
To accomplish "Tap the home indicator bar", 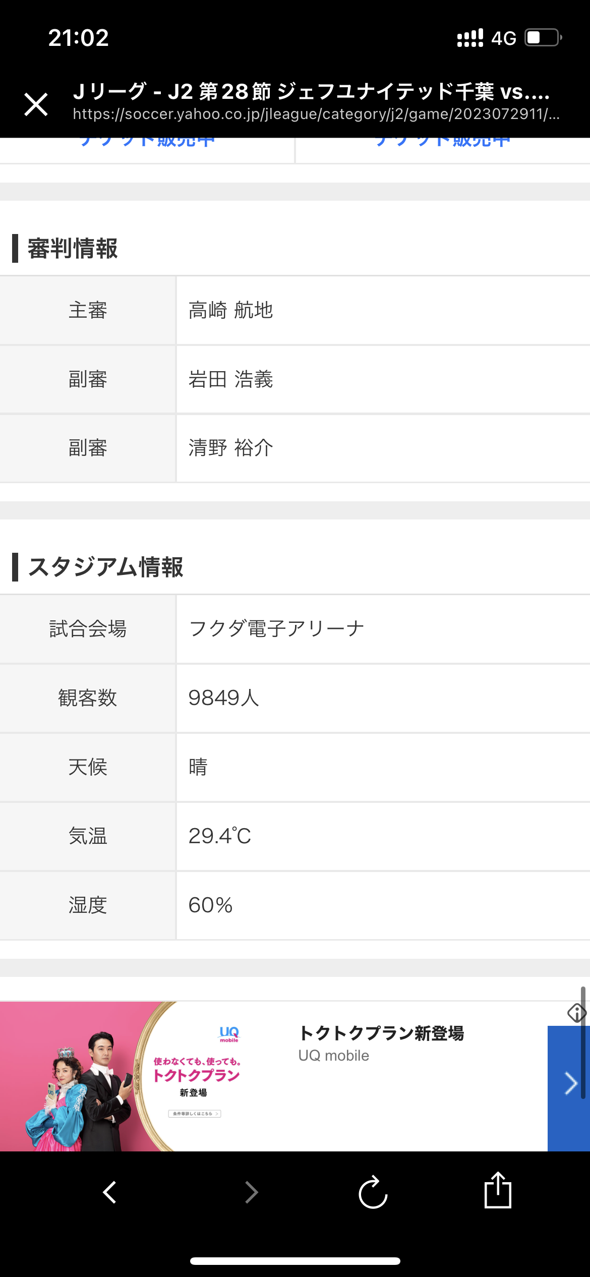I will (x=295, y=1261).
